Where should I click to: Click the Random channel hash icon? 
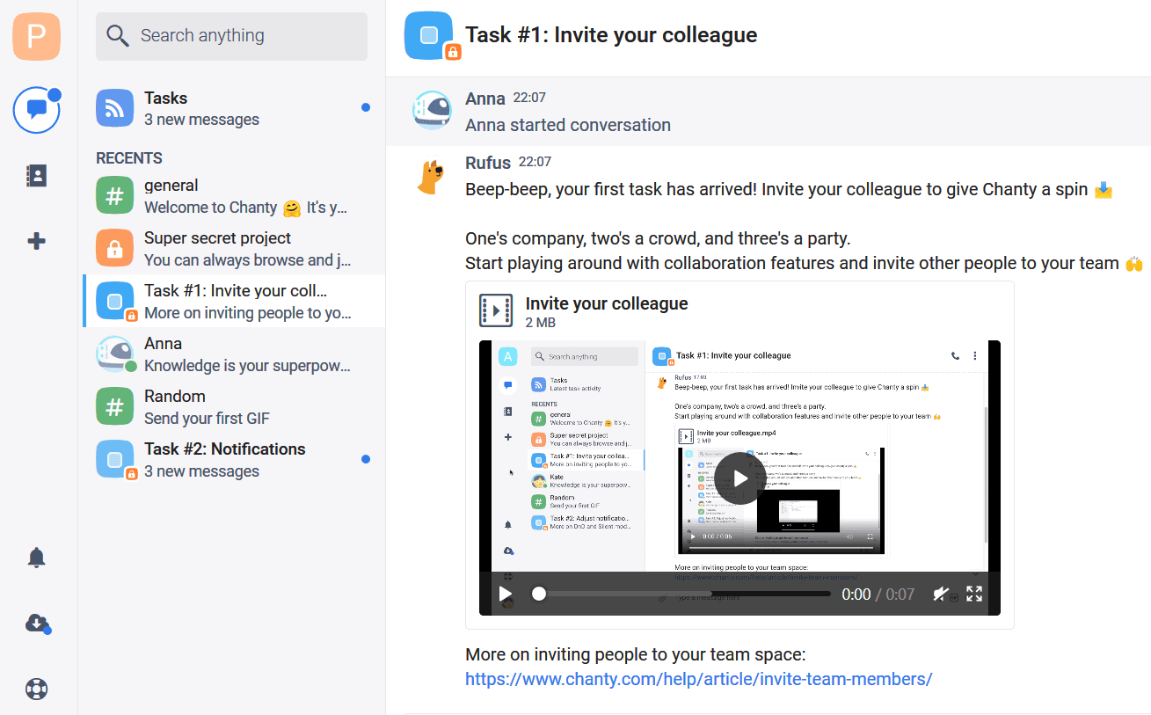point(114,406)
